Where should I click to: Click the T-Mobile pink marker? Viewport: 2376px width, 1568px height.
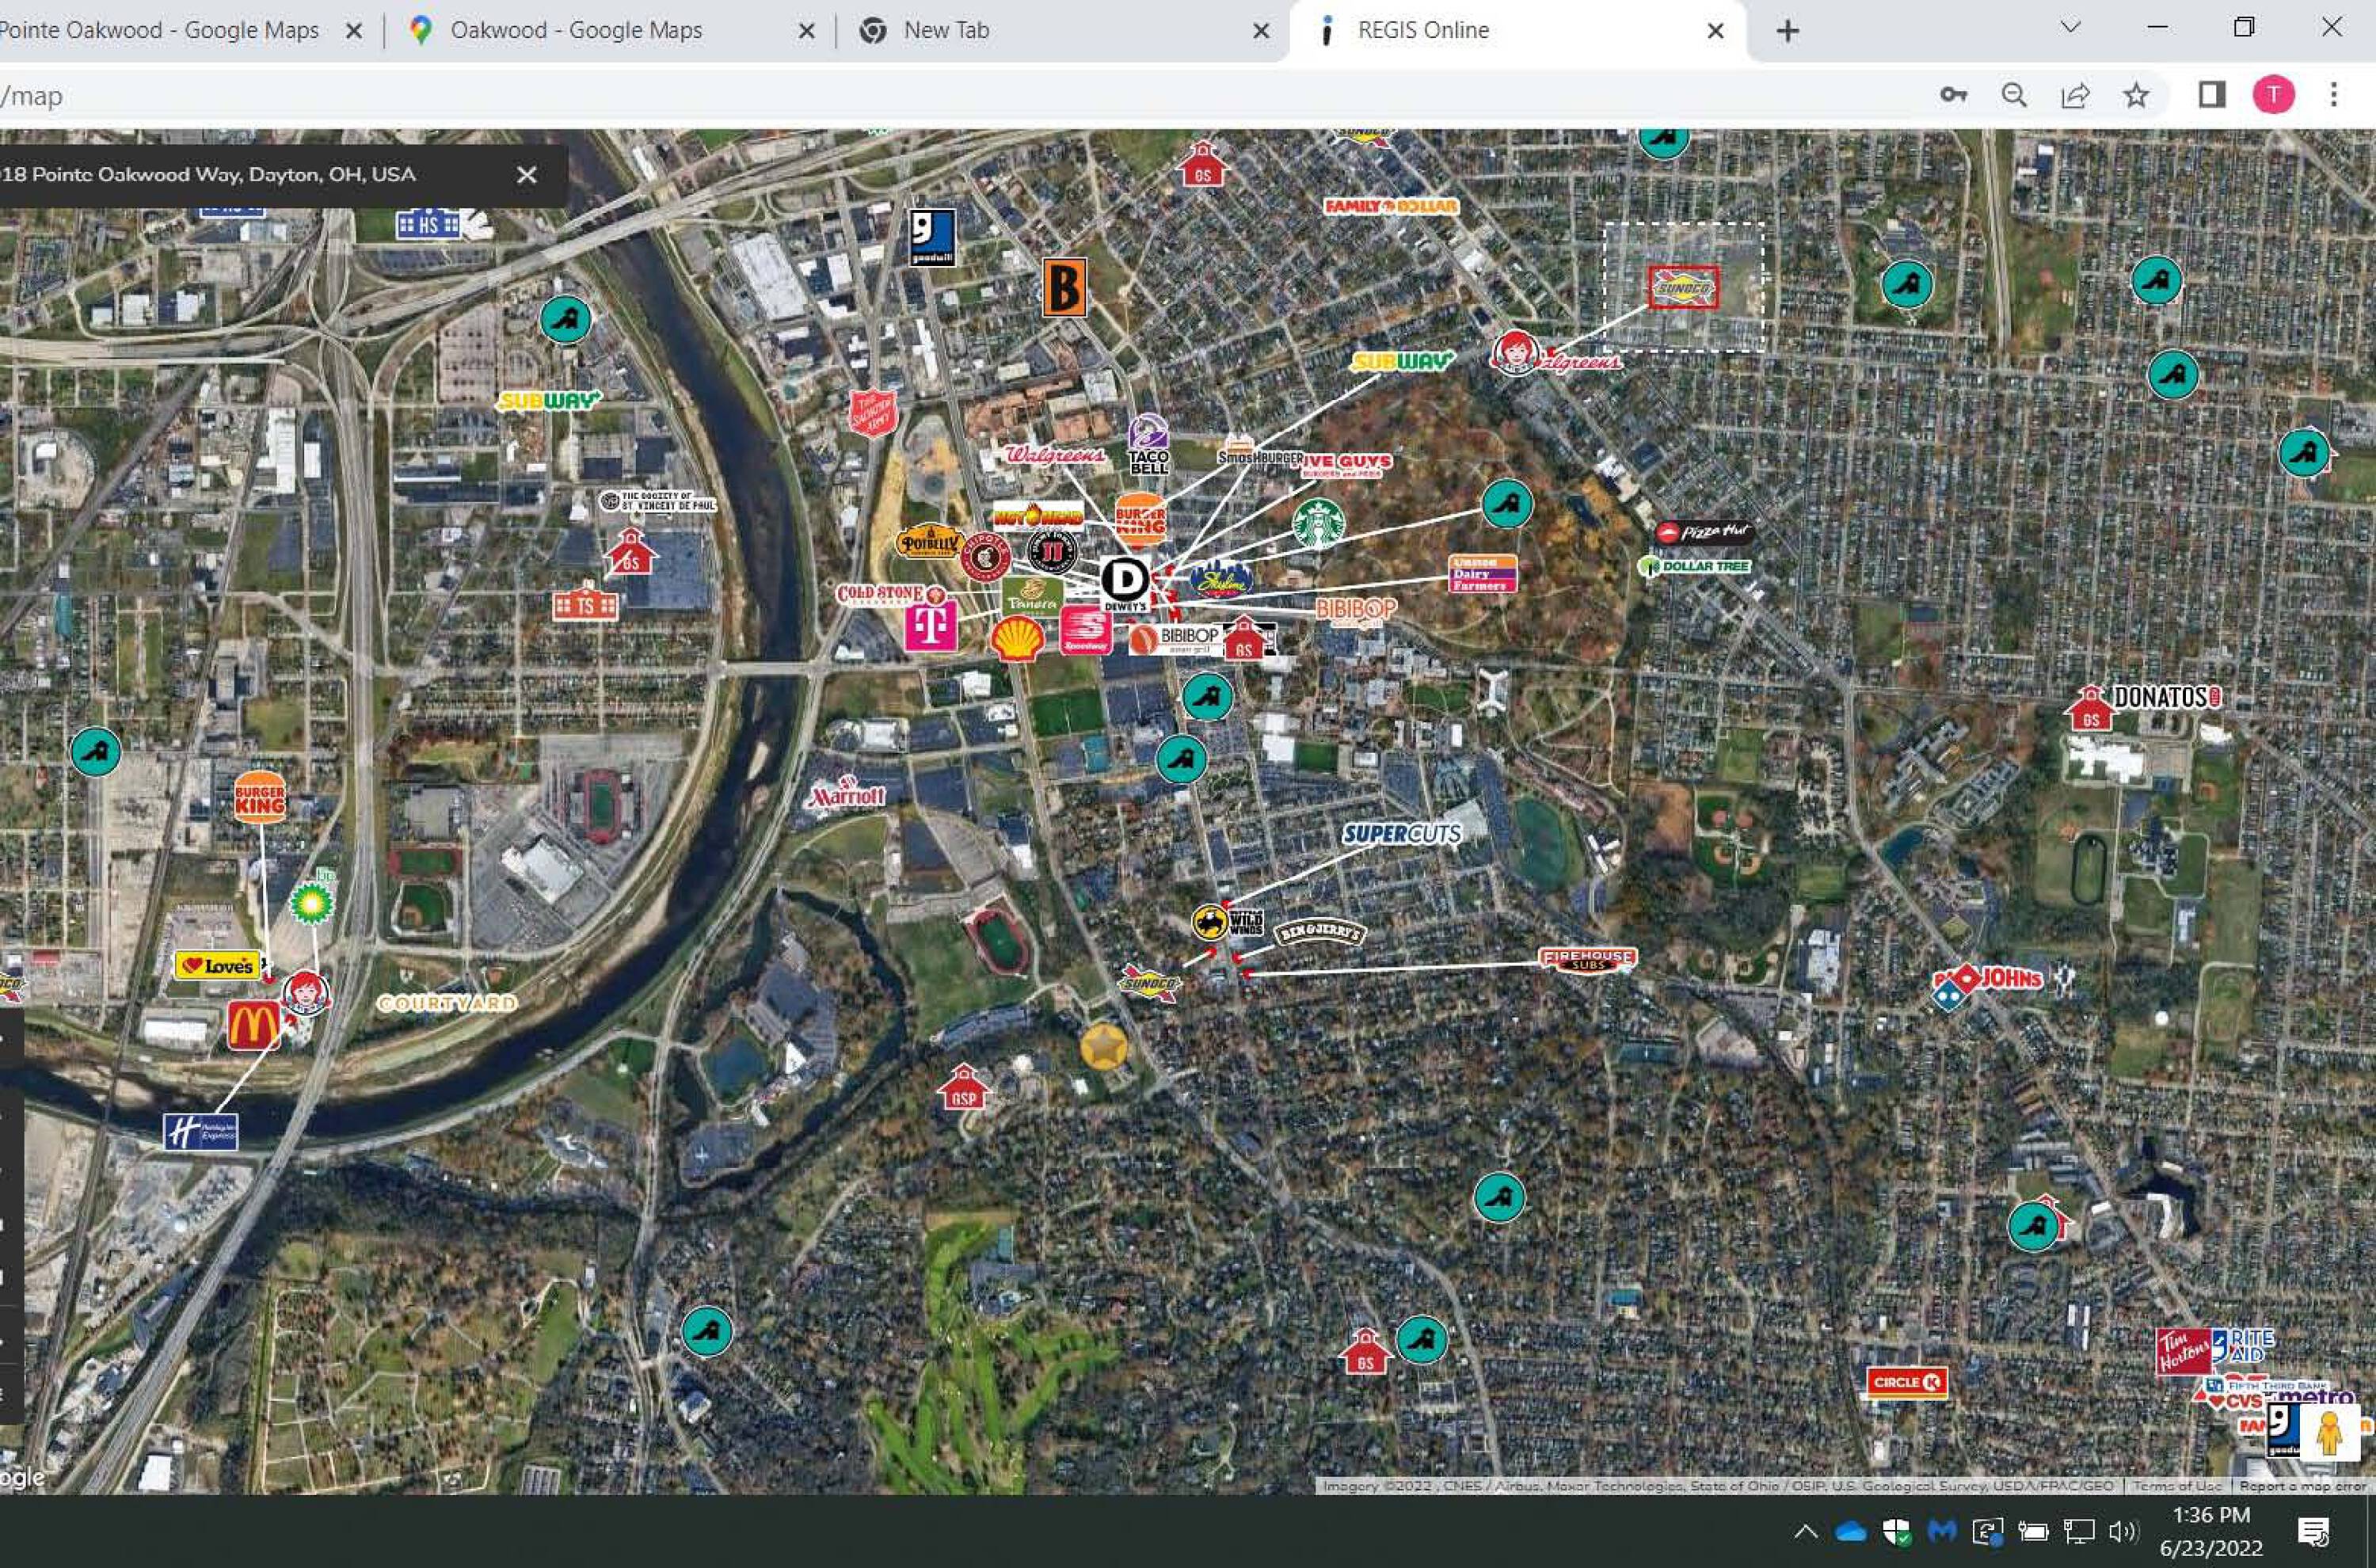pos(930,627)
